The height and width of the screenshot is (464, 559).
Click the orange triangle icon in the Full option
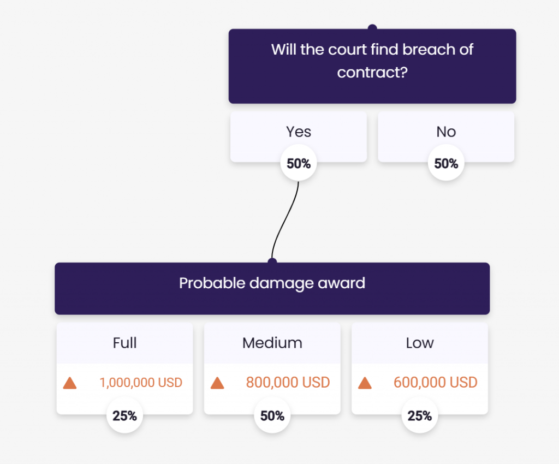(70, 383)
